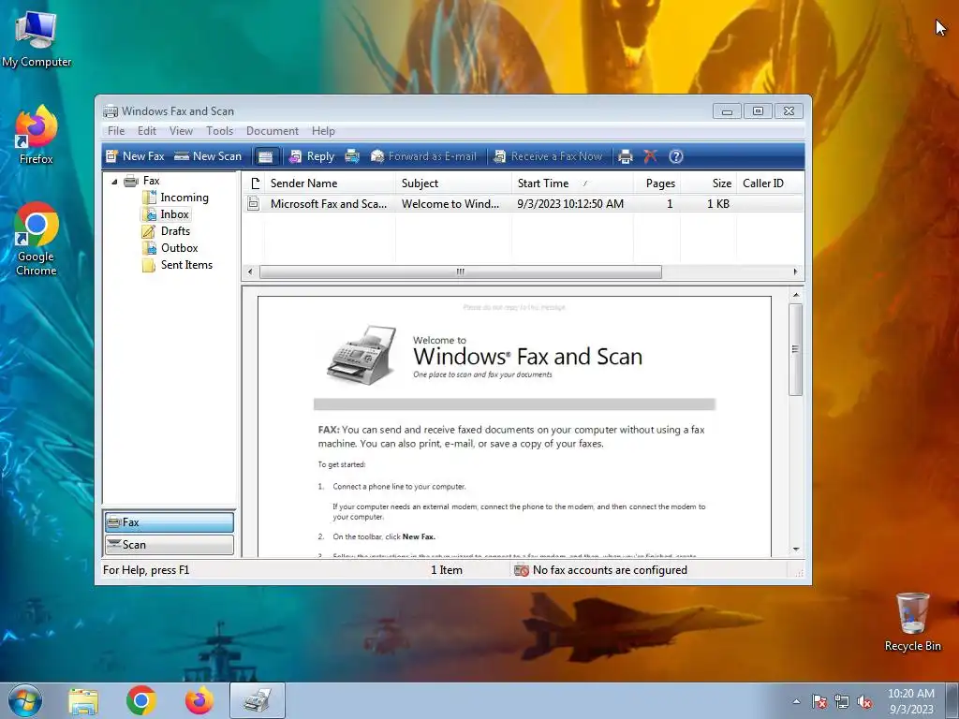Screen dimensions: 959x719
Task: Click Forward as E-mail in toolbar
Action: click(424, 156)
